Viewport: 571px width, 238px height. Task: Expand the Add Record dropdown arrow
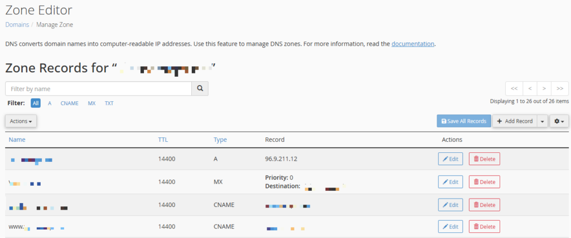[543, 121]
